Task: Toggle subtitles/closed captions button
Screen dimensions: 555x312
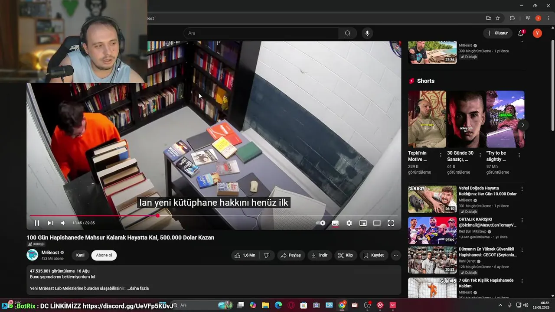Action: (335, 223)
